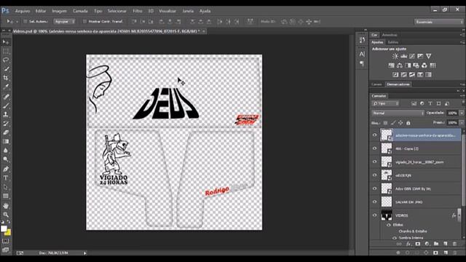The image size is (466, 262).
Task: Switch to the Estilos tab
Action: coord(393,42)
